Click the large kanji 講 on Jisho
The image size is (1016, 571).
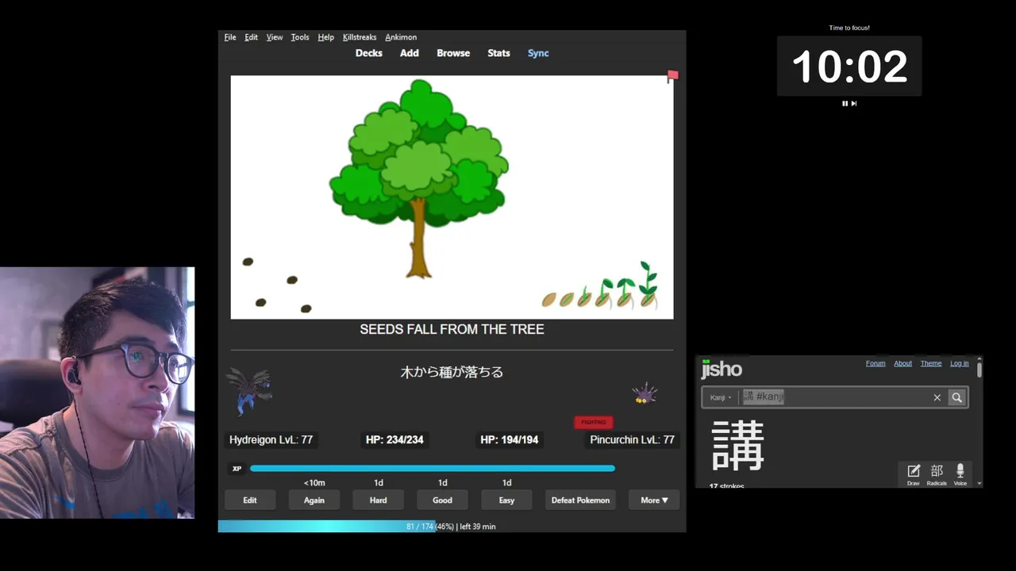(737, 445)
